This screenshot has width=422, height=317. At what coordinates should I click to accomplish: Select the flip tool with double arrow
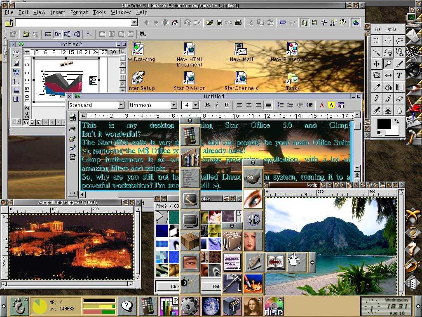(388, 75)
